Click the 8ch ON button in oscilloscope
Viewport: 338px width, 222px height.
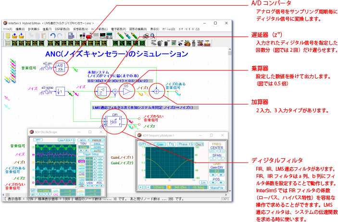(x=81, y=186)
